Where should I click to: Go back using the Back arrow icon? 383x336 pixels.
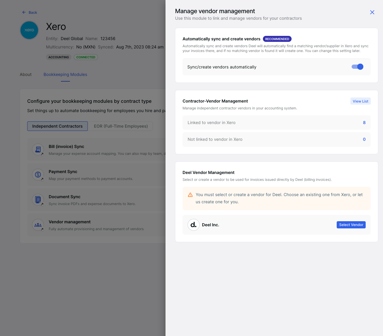coord(24,13)
